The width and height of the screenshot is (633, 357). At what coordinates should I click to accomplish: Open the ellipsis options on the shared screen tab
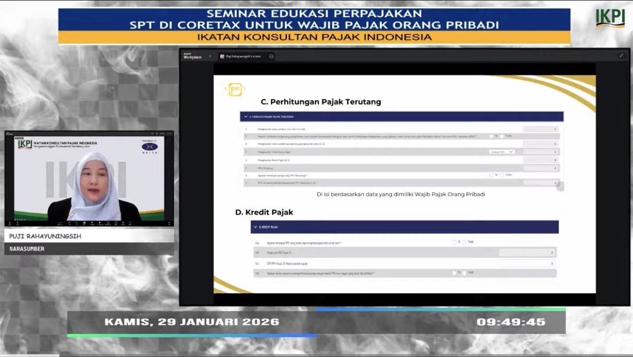(271, 56)
